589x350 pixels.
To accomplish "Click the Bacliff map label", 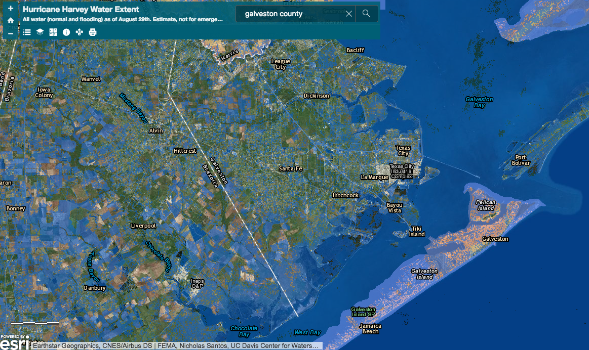I will click(356, 50).
